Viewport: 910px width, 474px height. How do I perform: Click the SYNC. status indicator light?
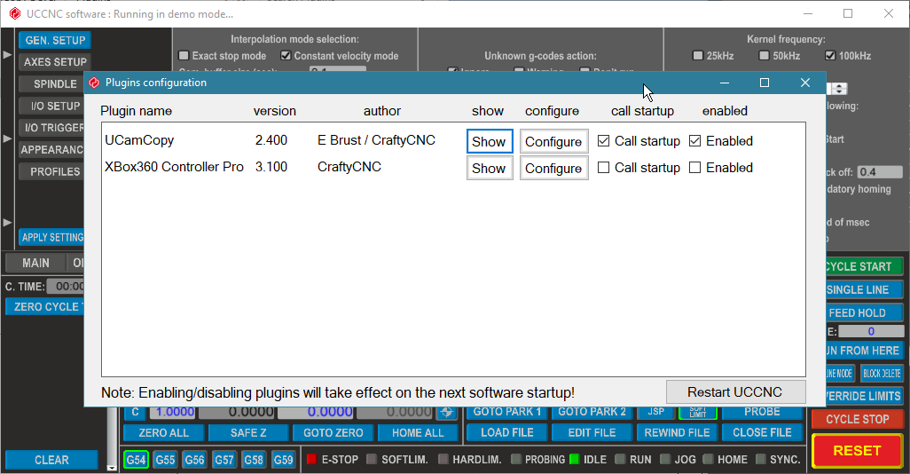pos(760,460)
